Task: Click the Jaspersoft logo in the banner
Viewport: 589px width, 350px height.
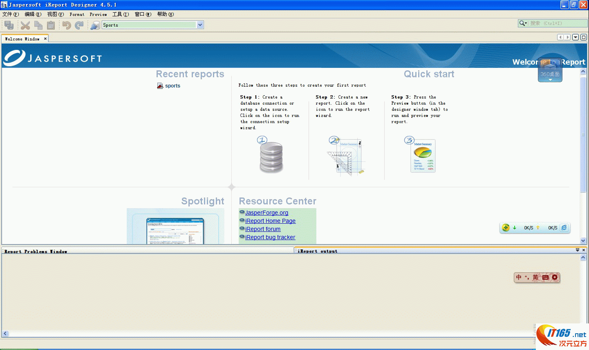Action: [x=52, y=58]
